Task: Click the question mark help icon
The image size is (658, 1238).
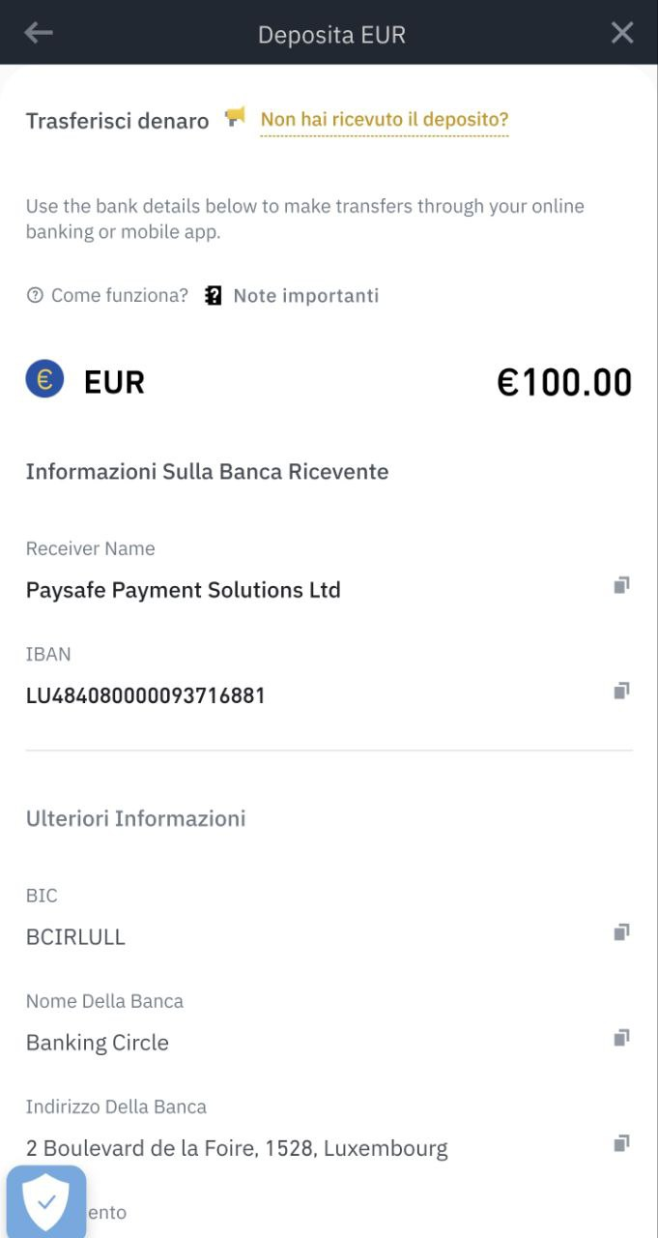Action: [35, 295]
